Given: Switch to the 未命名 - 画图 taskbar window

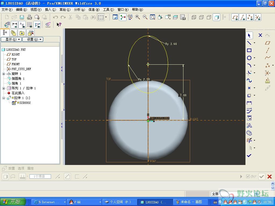Looking at the screenshot, I should coord(191,202).
